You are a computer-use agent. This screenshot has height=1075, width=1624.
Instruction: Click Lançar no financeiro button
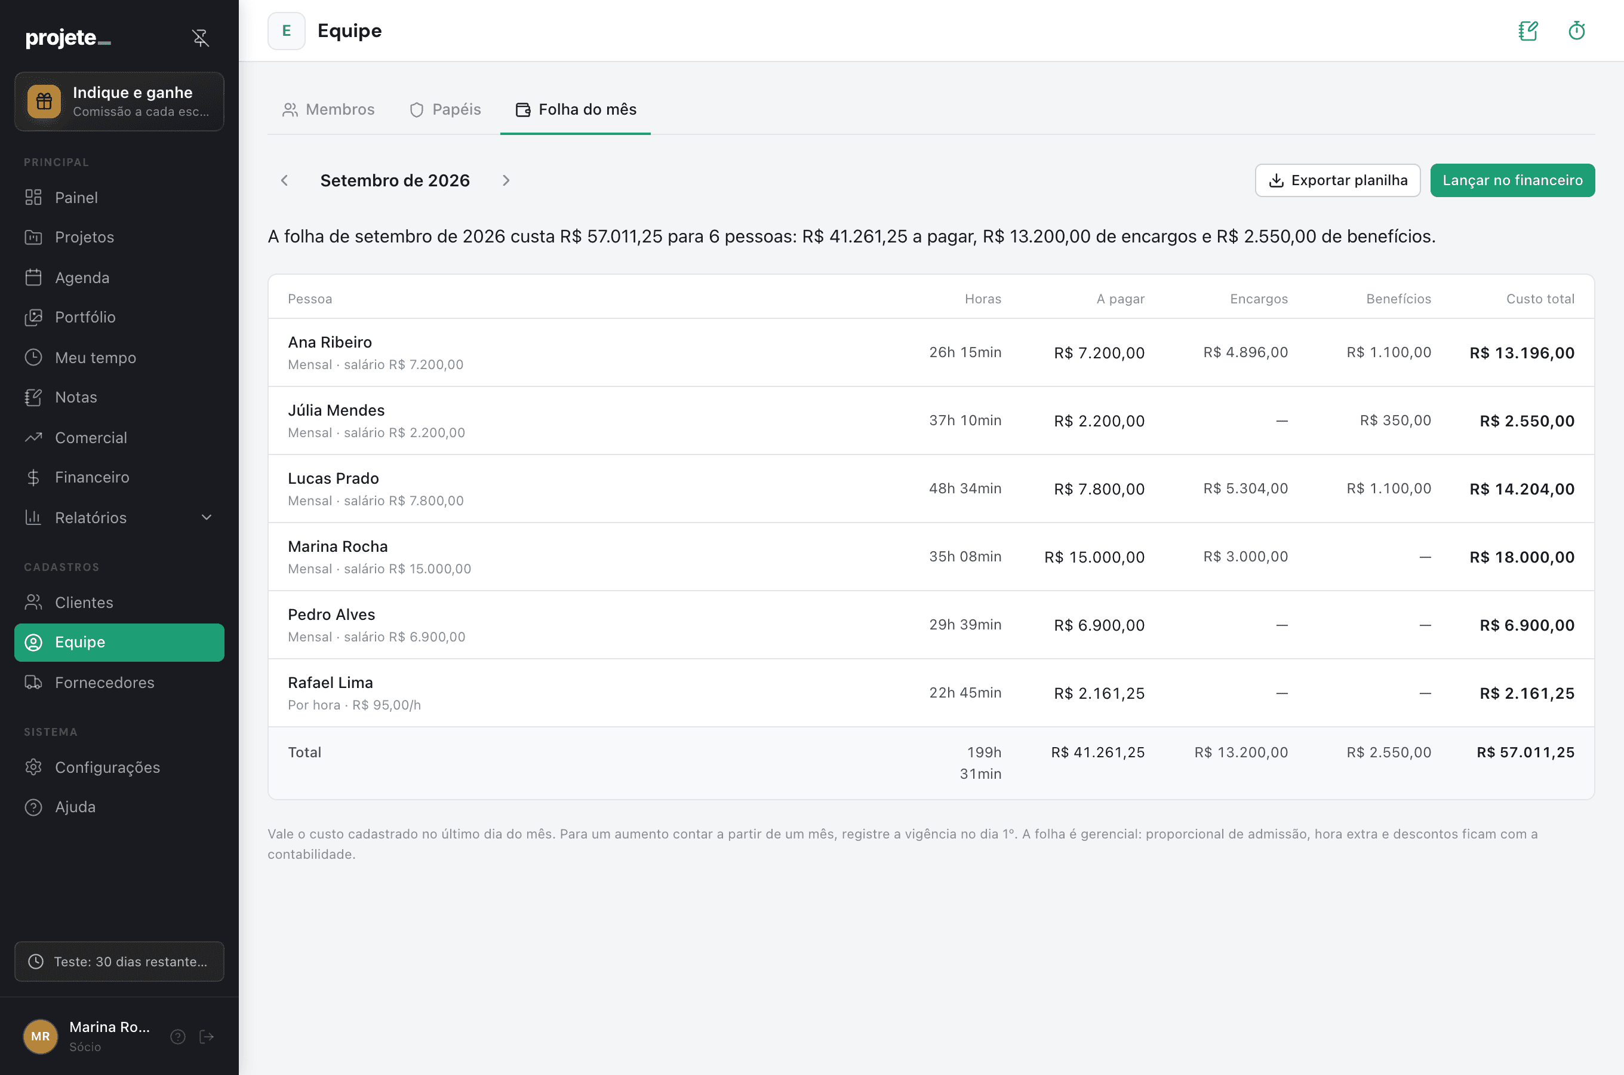click(x=1512, y=180)
